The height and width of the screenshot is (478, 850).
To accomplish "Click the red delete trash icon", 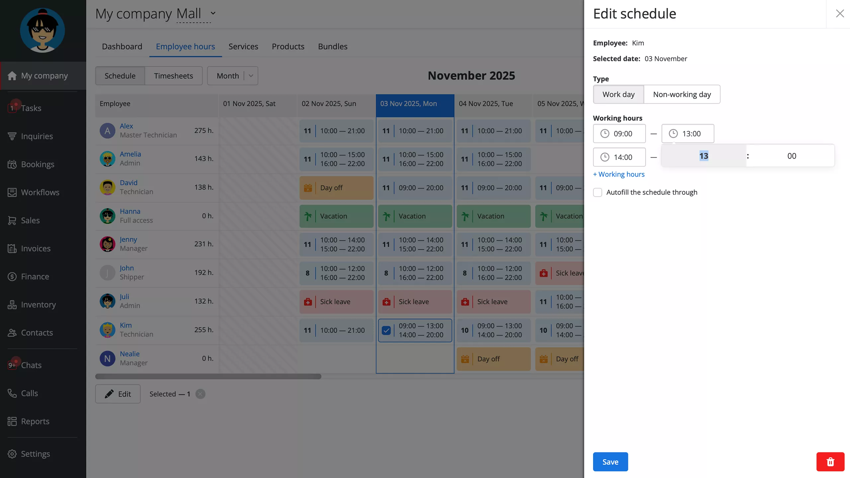I will (830, 462).
